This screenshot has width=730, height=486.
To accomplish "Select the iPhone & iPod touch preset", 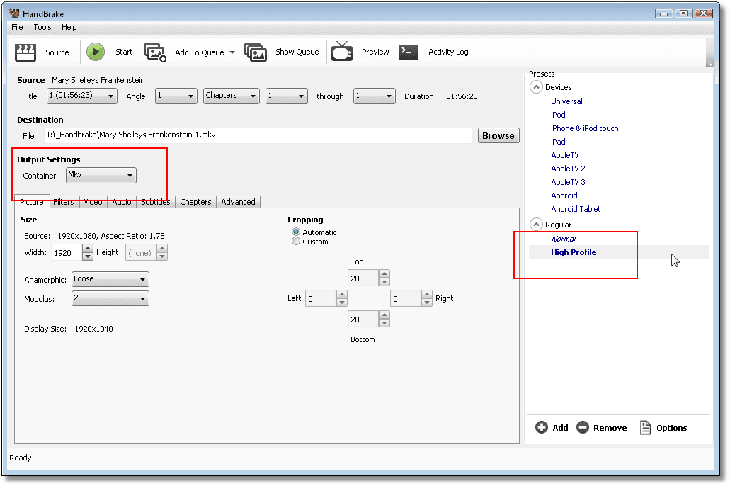I will 585,128.
